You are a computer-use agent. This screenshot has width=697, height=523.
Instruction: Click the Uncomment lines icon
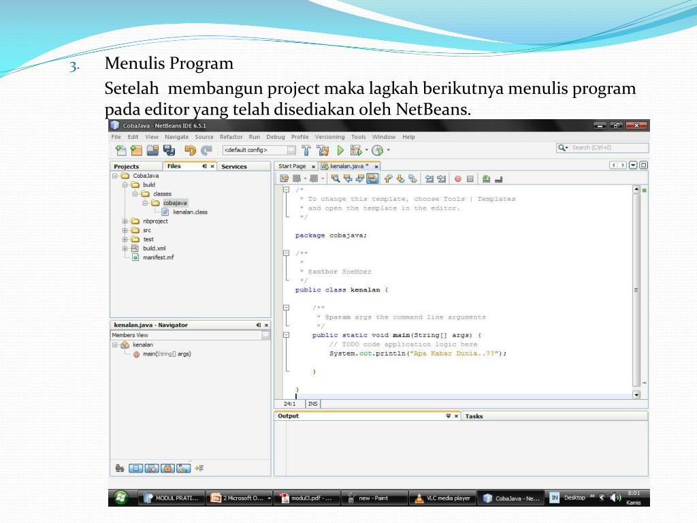(499, 179)
